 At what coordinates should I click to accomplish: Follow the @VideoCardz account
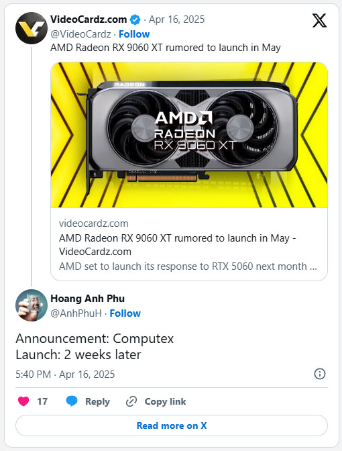134,34
